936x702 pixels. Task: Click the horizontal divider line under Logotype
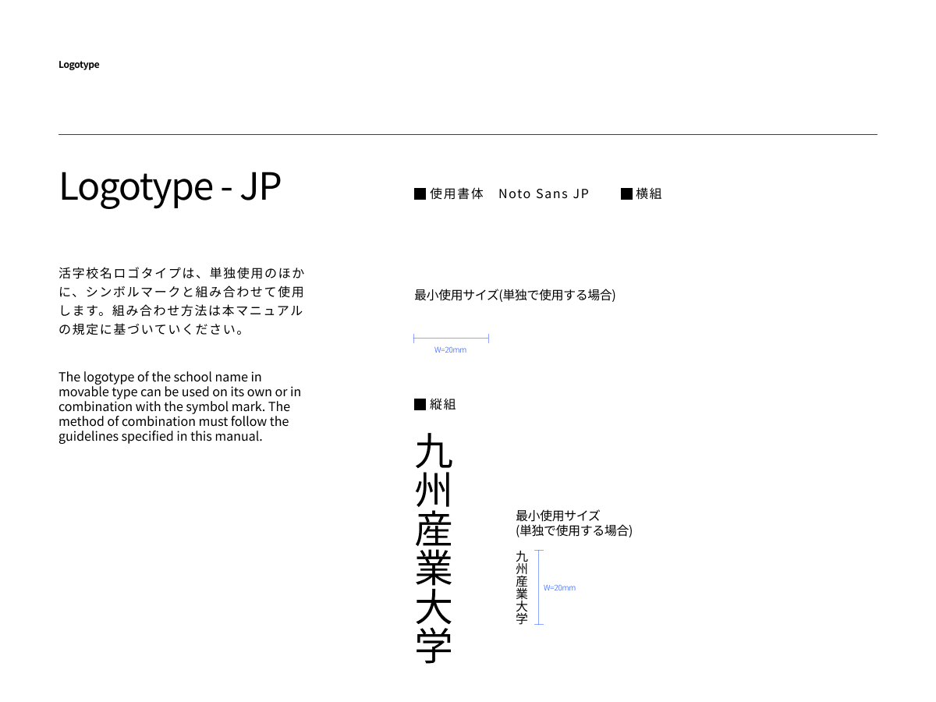(468, 133)
